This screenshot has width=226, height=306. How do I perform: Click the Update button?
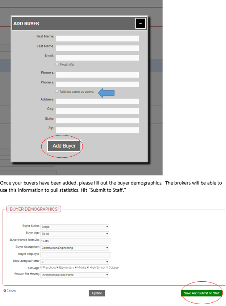[x=97, y=293]
